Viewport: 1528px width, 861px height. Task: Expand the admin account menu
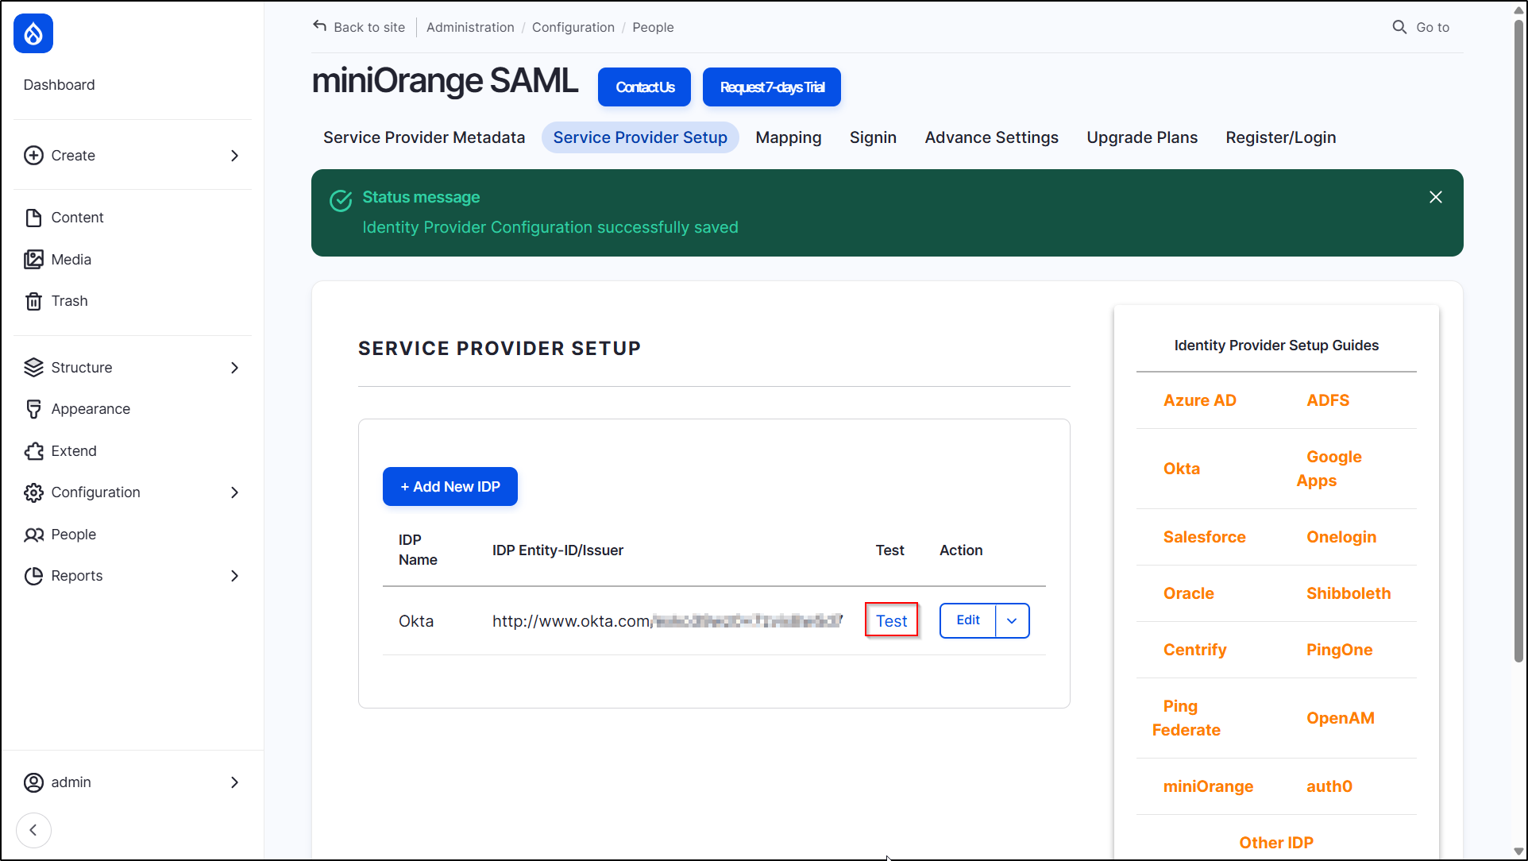(234, 782)
